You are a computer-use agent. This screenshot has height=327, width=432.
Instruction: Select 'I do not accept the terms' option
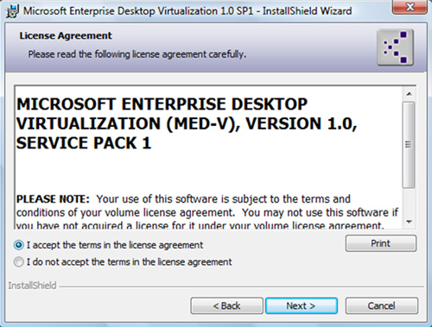[19, 262]
